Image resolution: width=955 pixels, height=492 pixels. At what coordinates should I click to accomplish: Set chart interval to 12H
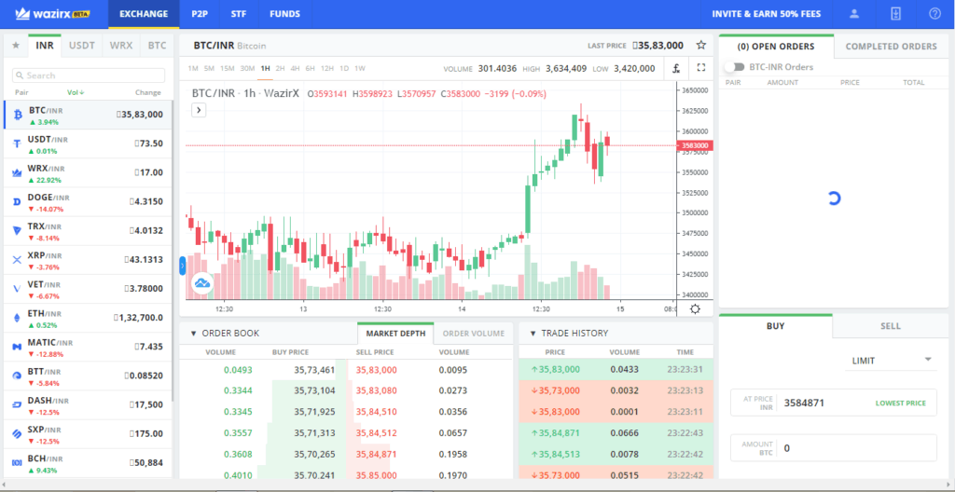click(x=327, y=68)
